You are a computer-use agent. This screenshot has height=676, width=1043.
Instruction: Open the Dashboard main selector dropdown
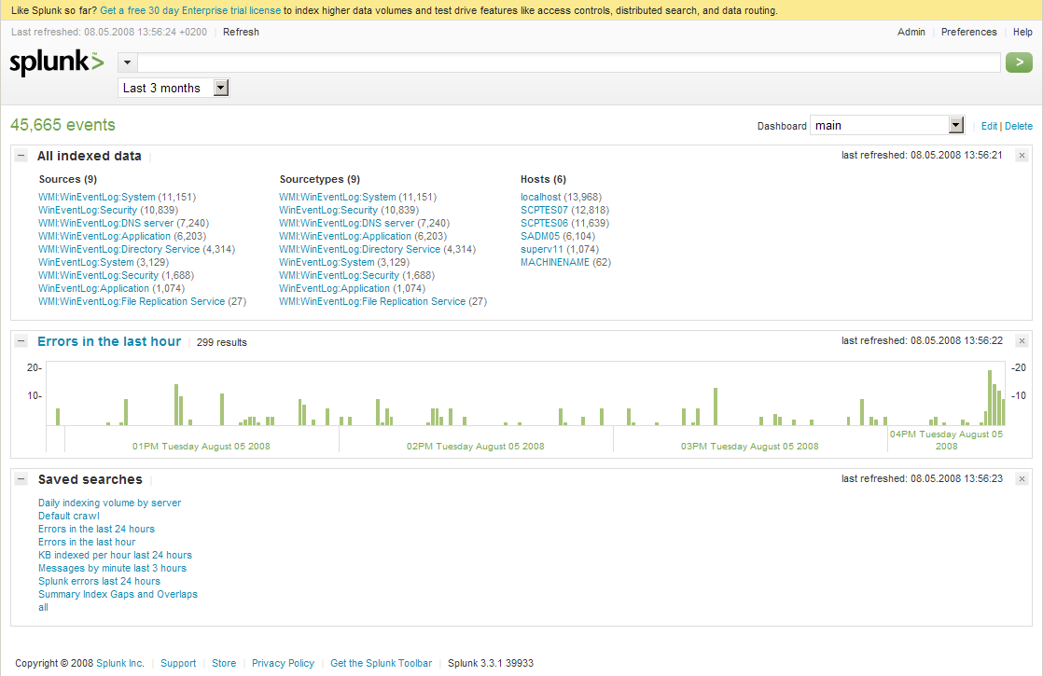tap(887, 126)
